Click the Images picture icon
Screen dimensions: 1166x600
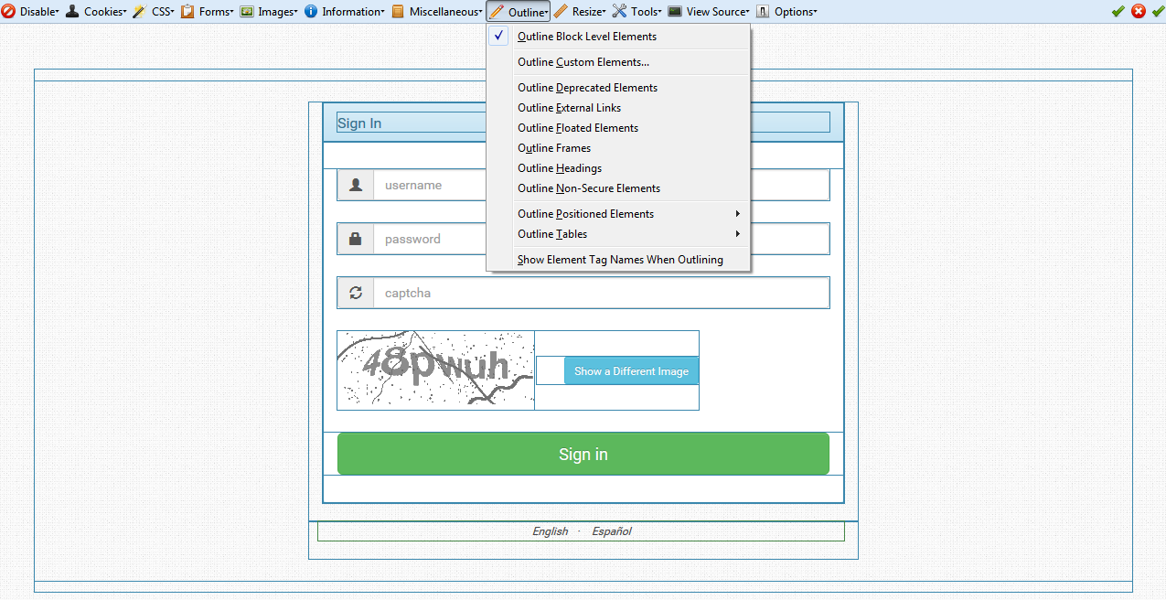click(x=247, y=12)
